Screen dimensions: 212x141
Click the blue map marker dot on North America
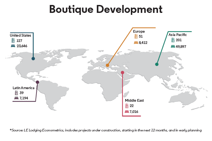click(33, 58)
